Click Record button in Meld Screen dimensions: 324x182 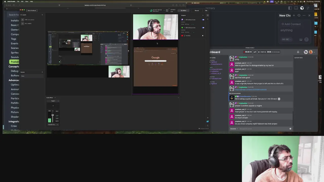coord(197,11)
